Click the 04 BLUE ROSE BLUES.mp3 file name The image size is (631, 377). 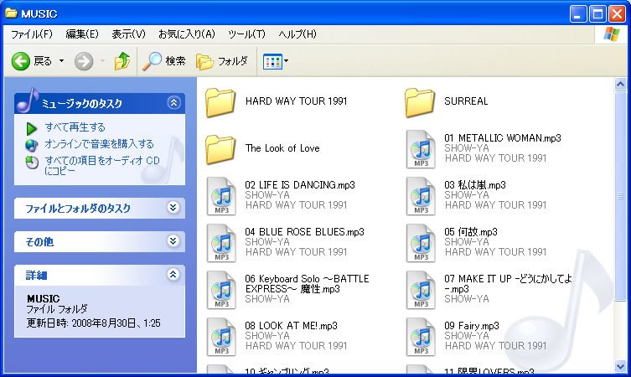tap(305, 232)
